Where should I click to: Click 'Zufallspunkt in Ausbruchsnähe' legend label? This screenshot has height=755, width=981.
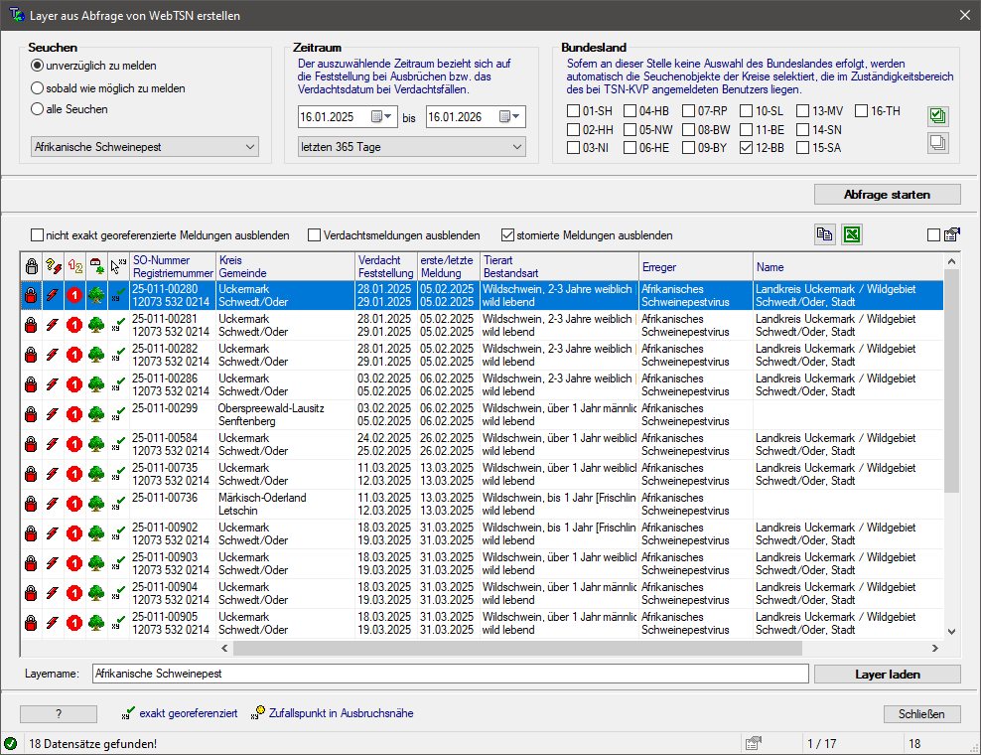(341, 713)
